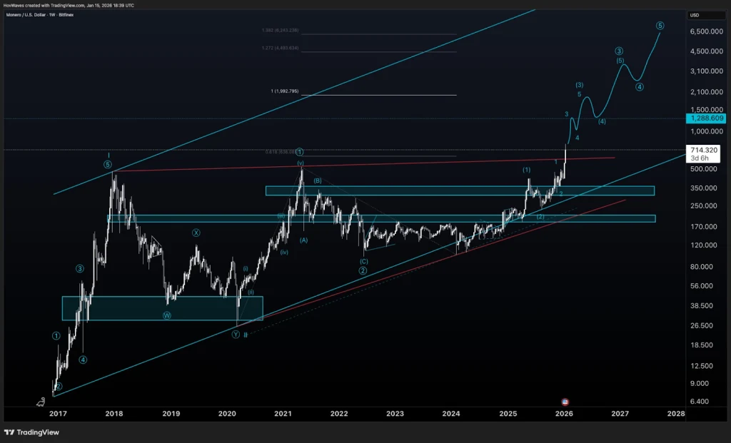Click the 500.000 price axis value
This screenshot has height=443, width=731.
click(704, 168)
